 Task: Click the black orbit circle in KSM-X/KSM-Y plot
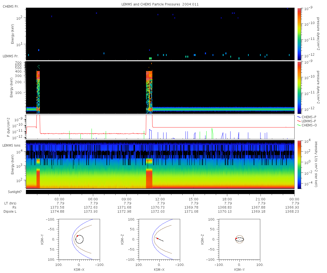click(79, 239)
